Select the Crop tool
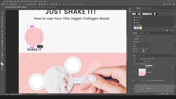The image size is (176, 99). [x=2, y=19]
